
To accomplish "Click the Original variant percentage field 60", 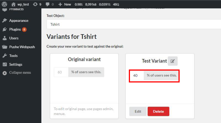I will point(61,72).
